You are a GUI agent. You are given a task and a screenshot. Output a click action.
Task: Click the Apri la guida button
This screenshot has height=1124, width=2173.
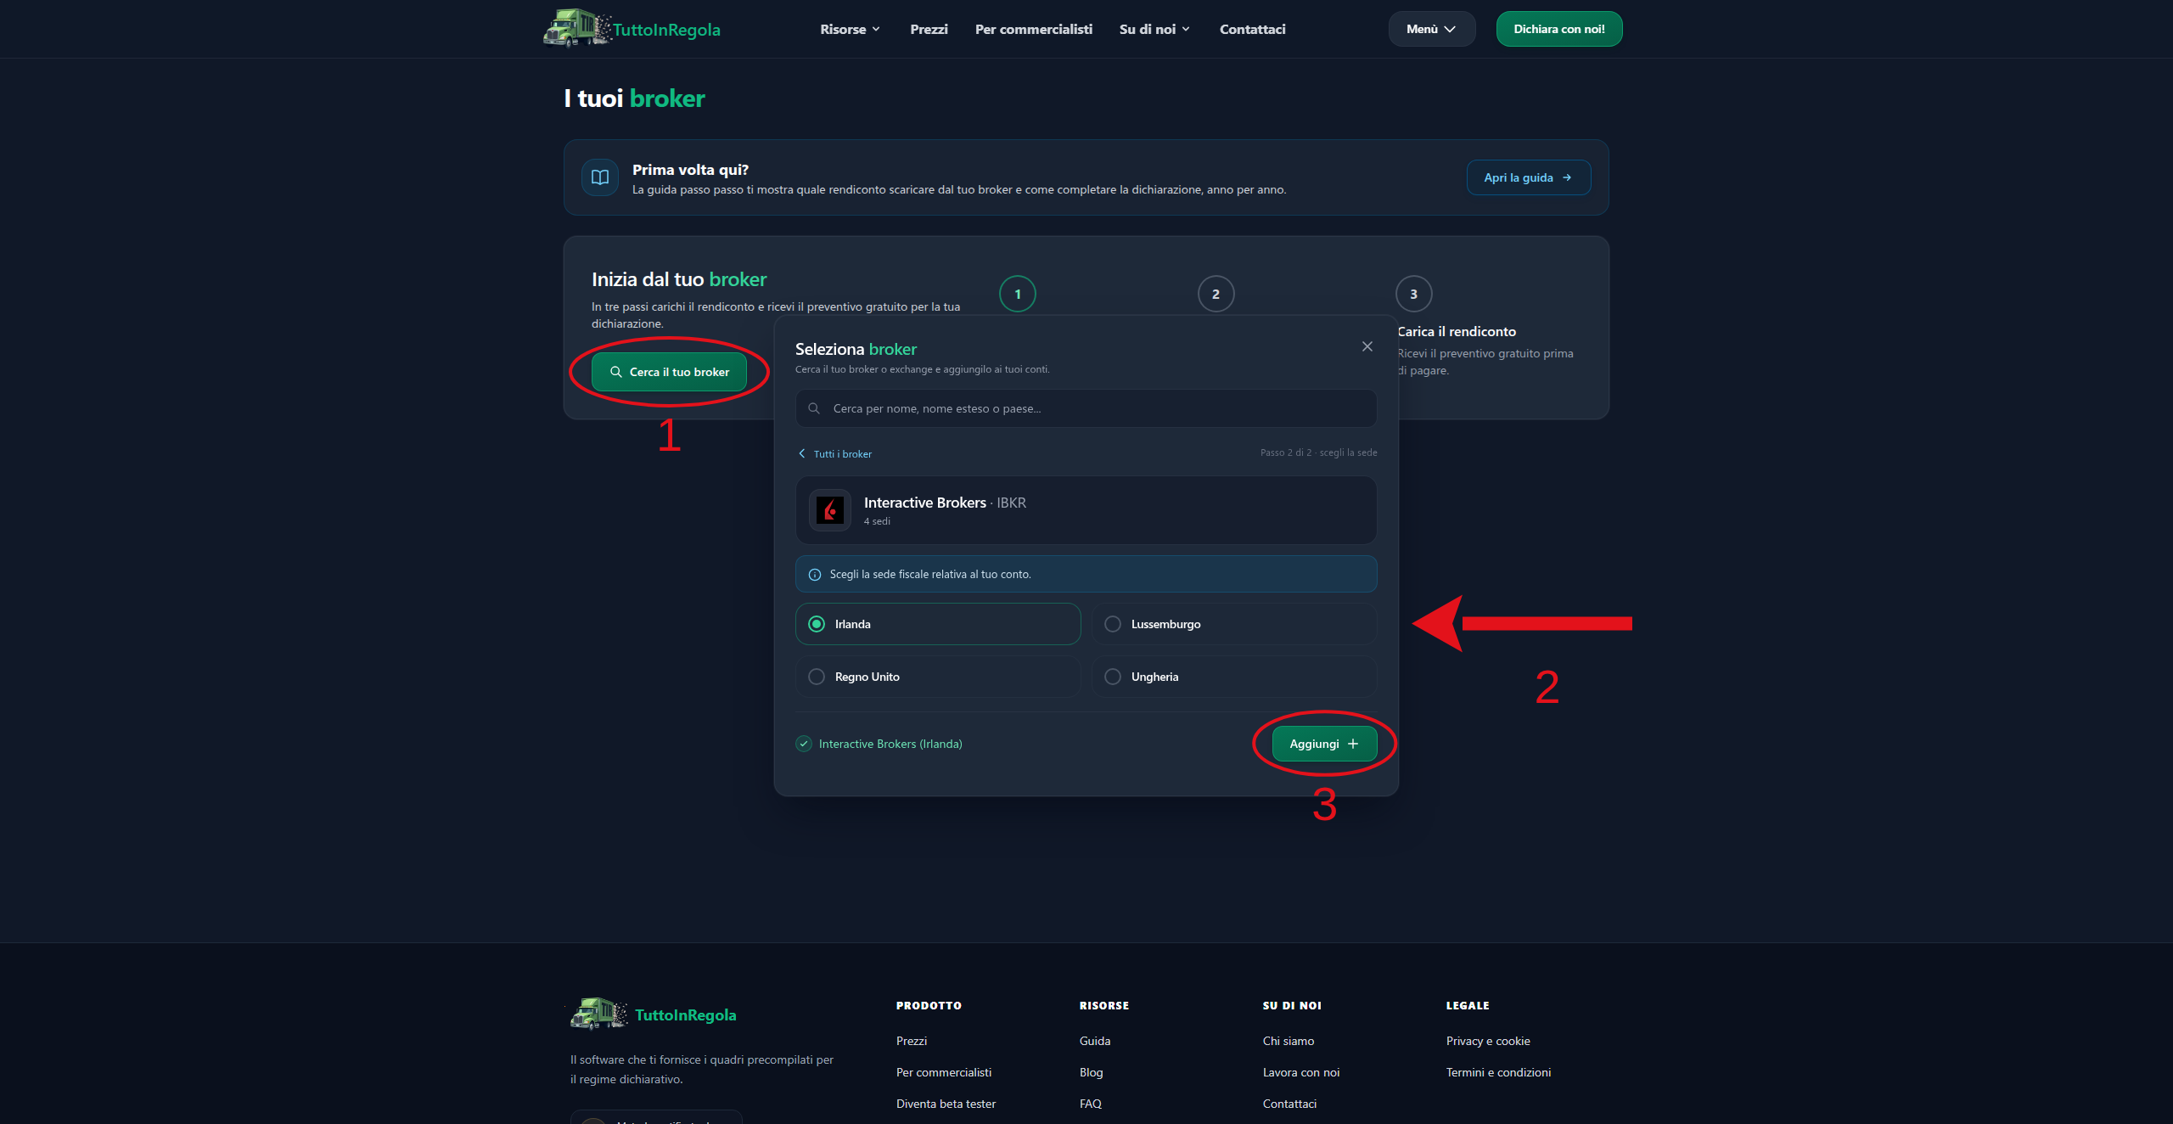pos(1528,177)
